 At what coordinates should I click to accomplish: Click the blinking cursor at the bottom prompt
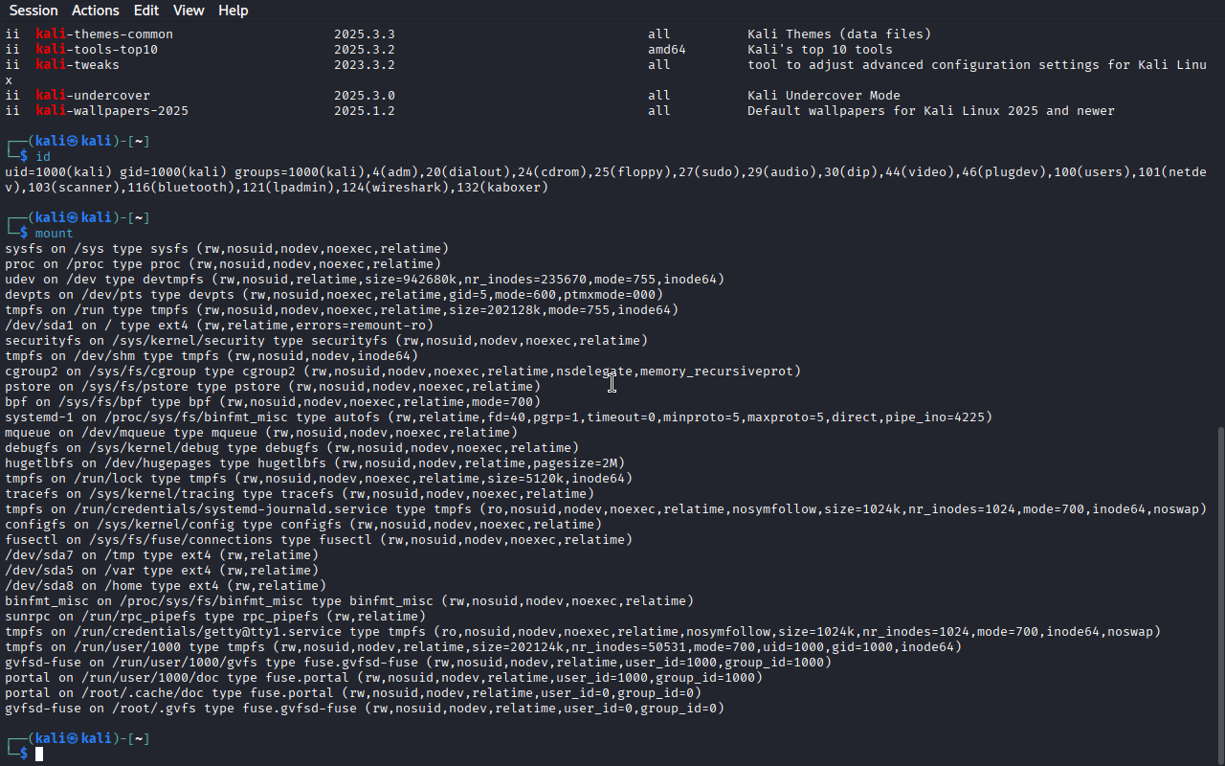click(39, 755)
